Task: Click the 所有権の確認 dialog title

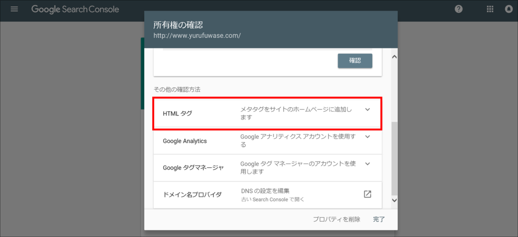Action: [178, 25]
